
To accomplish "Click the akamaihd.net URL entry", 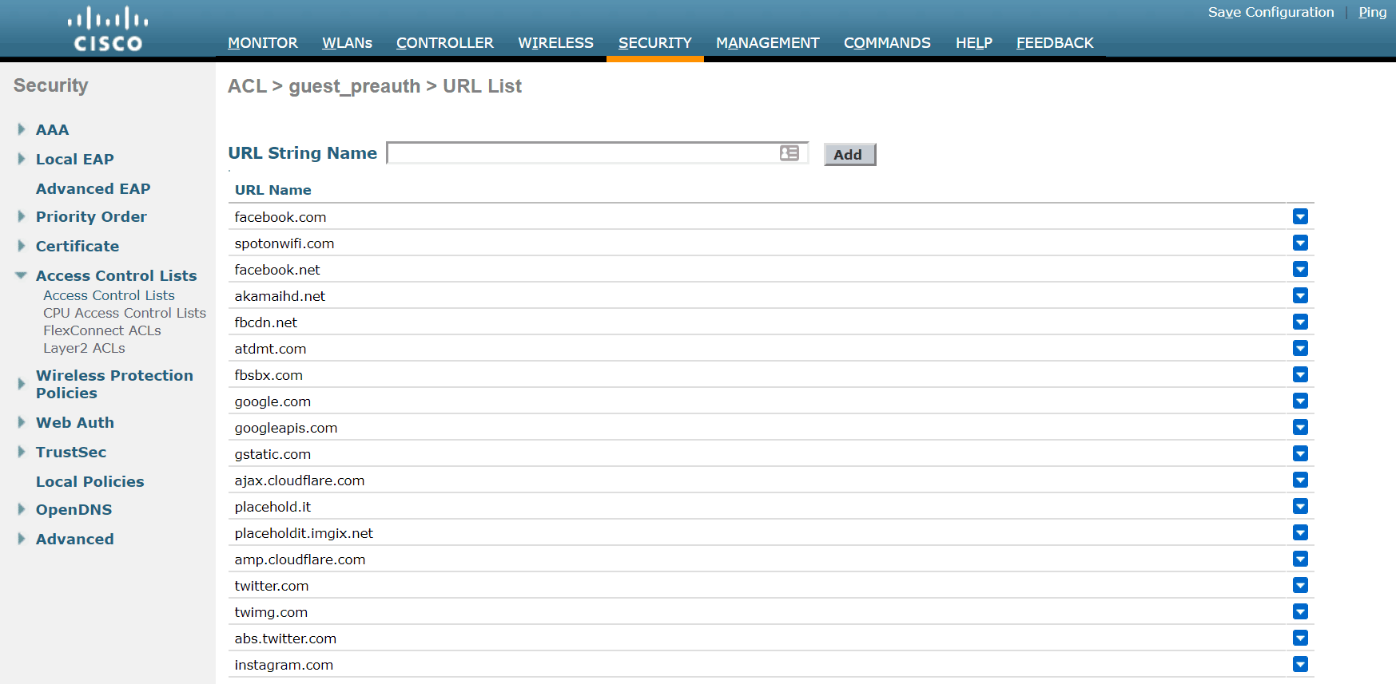I will 280,296.
